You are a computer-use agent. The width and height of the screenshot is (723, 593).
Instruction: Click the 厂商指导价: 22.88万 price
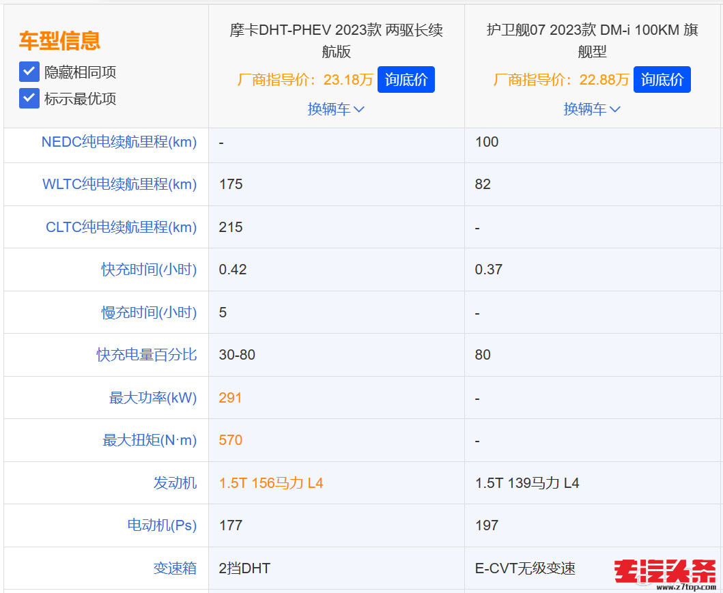tap(561, 80)
